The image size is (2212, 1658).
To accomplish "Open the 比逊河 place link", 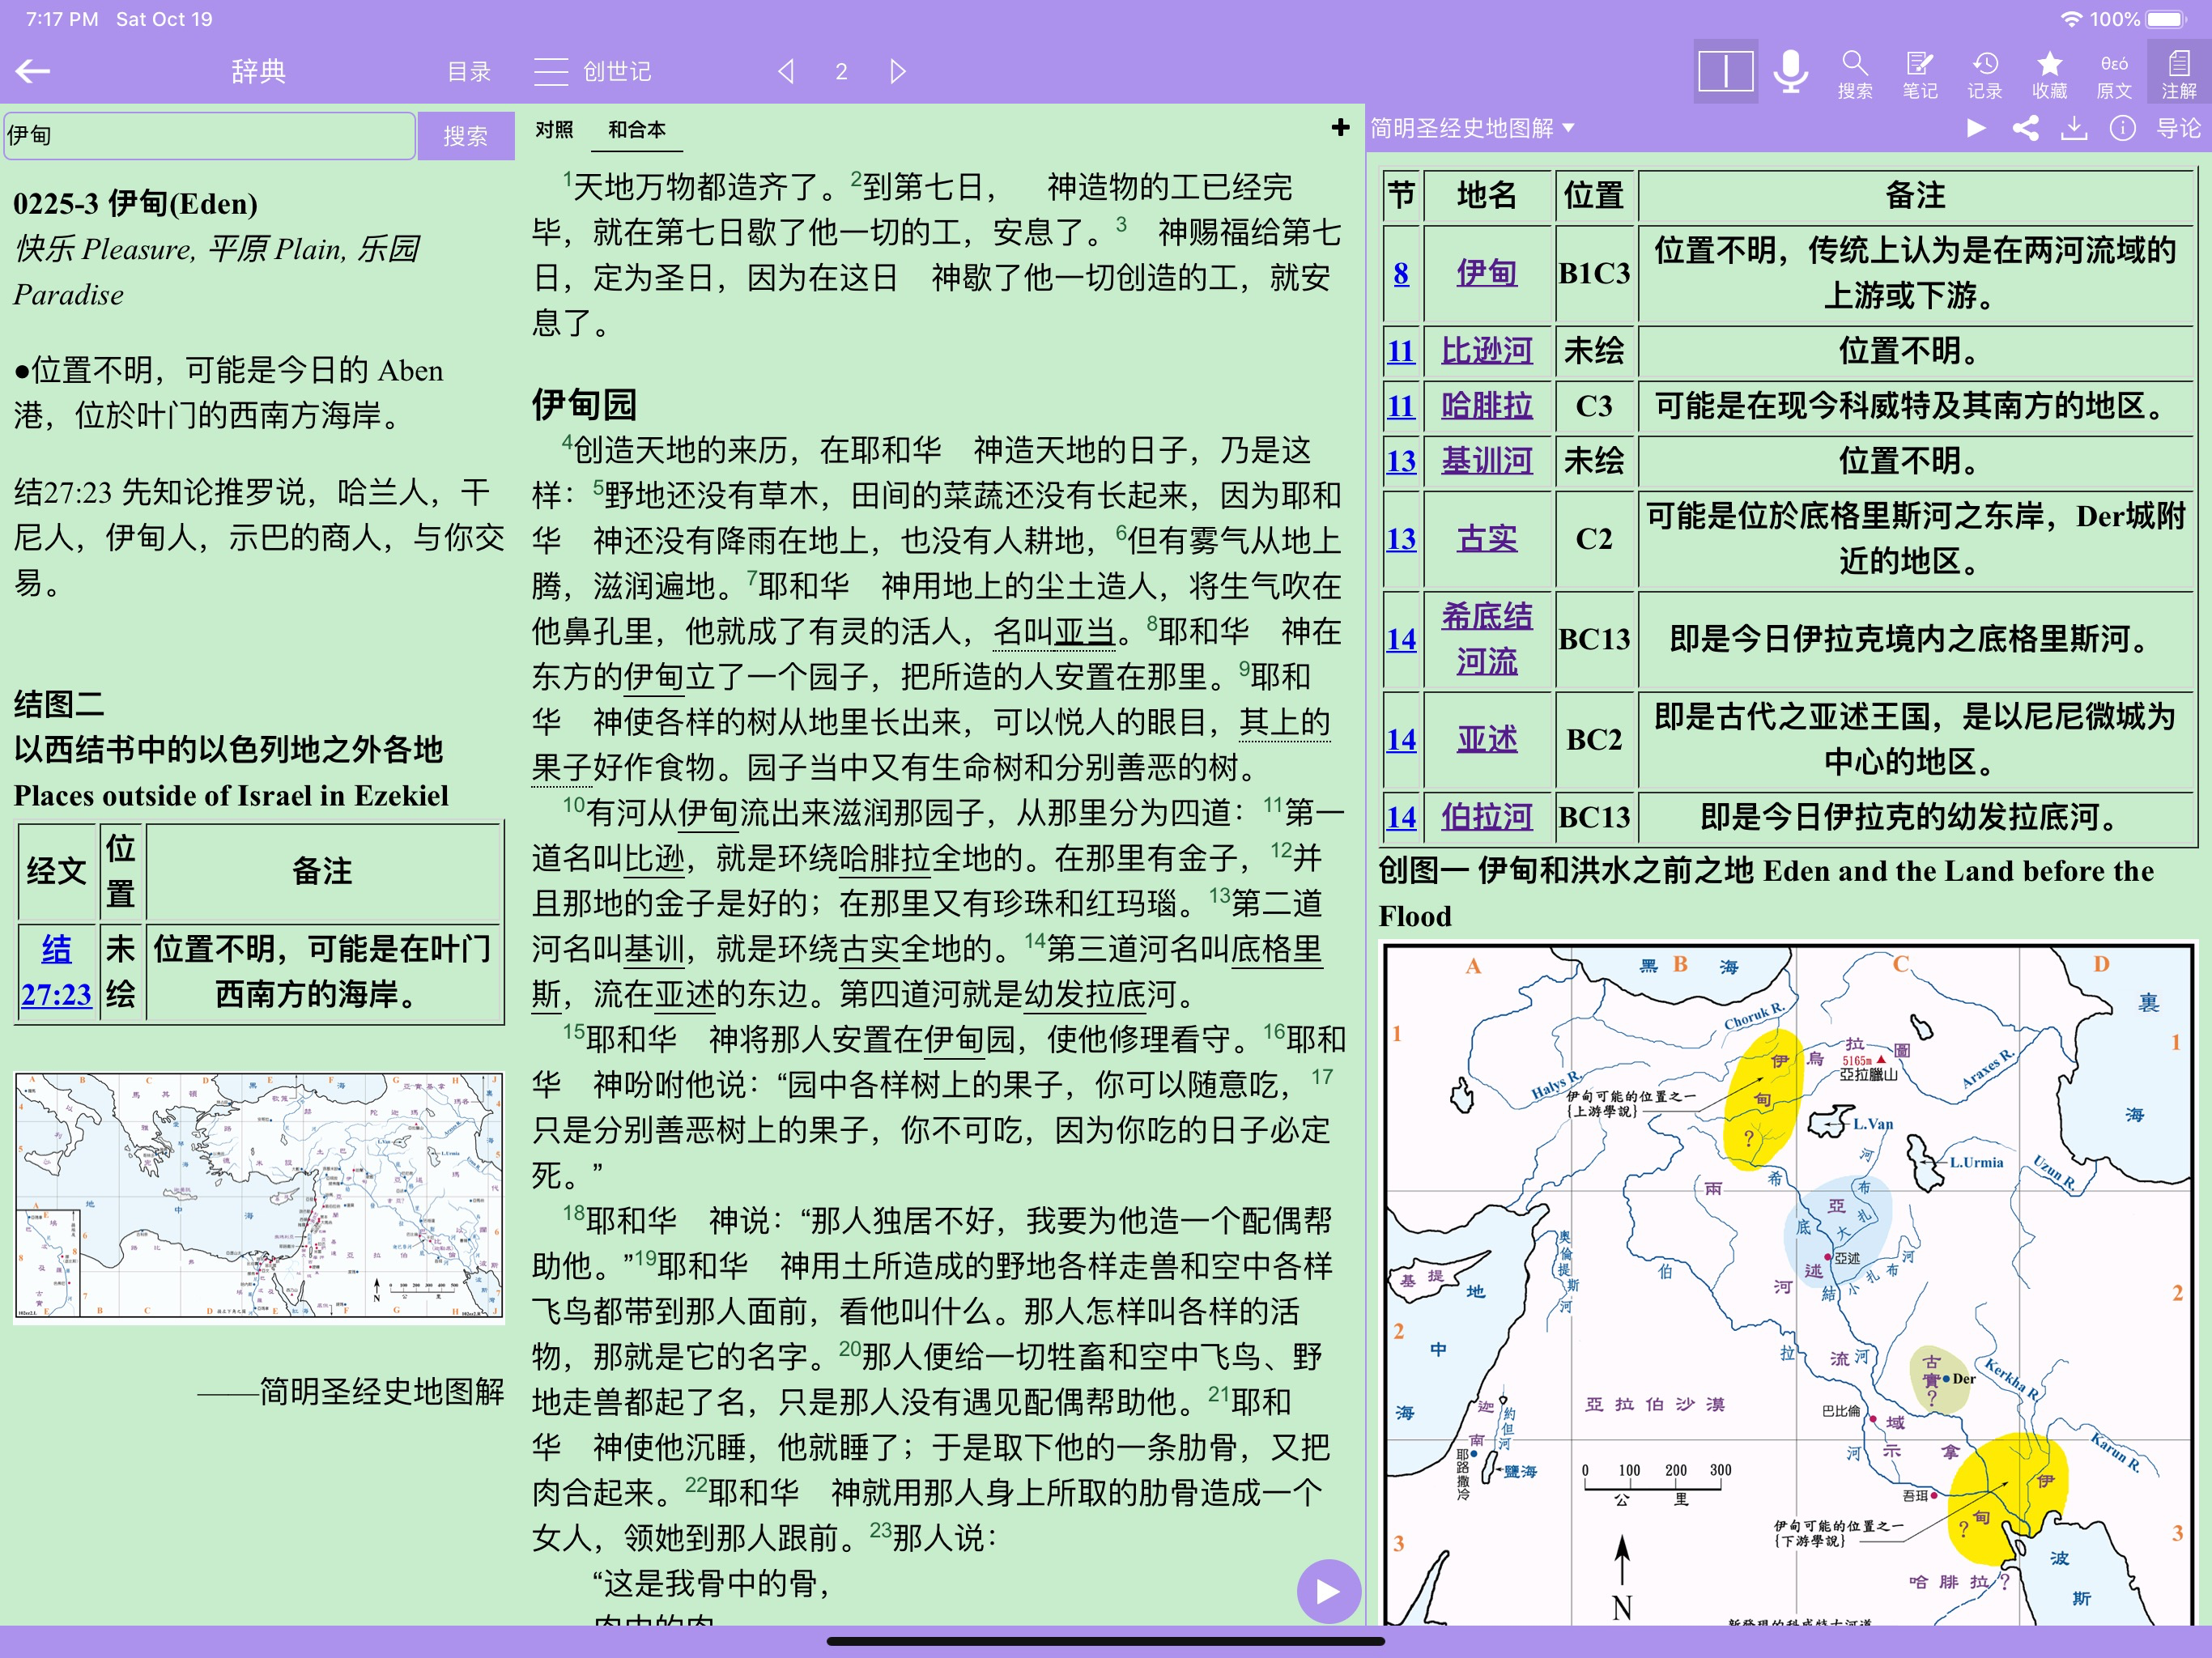I will coord(1486,351).
